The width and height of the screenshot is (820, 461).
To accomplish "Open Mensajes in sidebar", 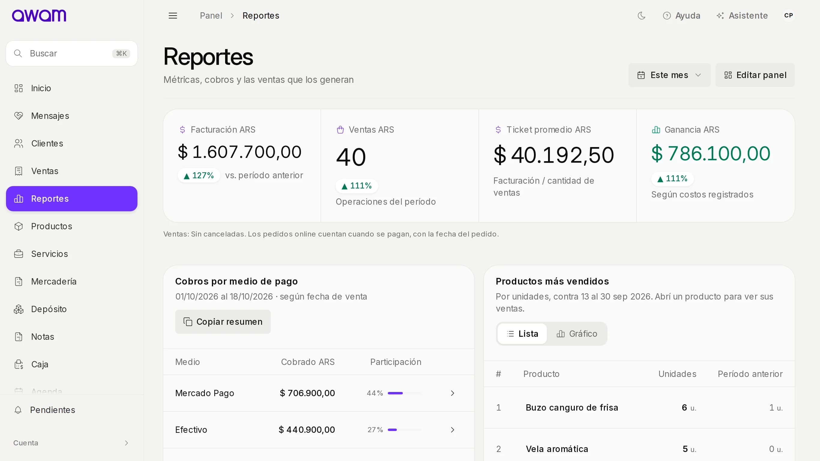I will coord(72,116).
